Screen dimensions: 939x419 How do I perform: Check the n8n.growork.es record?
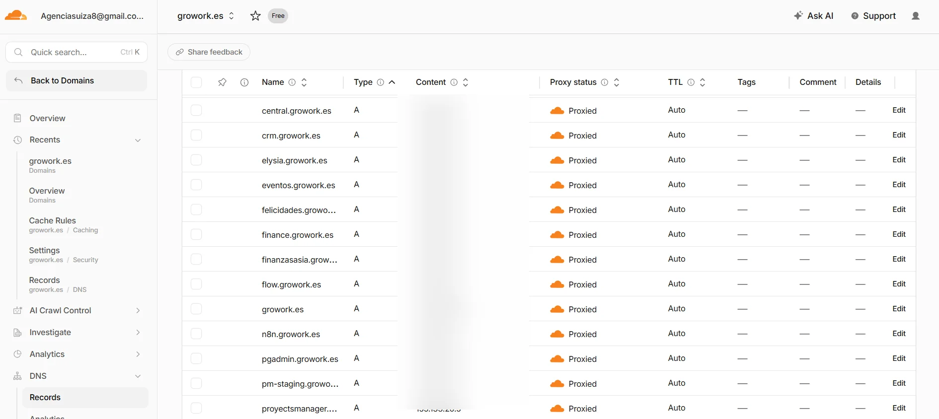196,334
